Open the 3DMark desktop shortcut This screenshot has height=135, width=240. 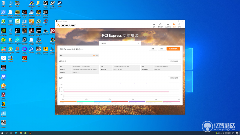coord(25,31)
